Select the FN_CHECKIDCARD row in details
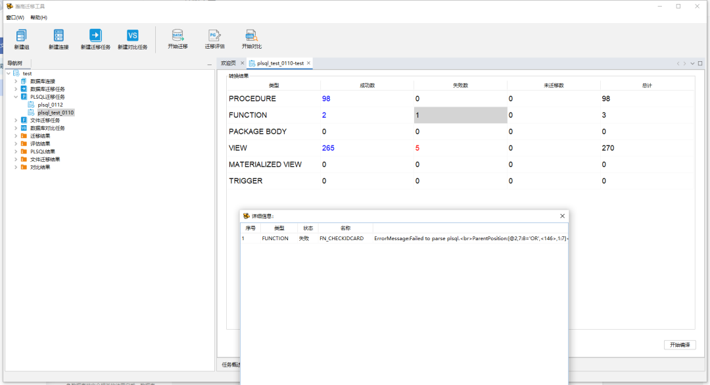This screenshot has width=710, height=385. pos(341,238)
